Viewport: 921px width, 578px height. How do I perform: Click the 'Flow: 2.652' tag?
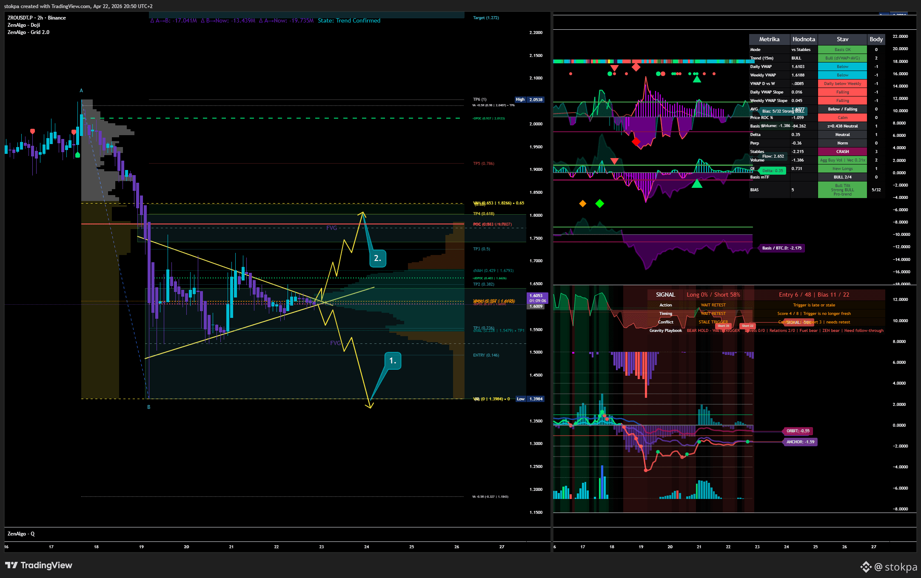pyautogui.click(x=773, y=156)
